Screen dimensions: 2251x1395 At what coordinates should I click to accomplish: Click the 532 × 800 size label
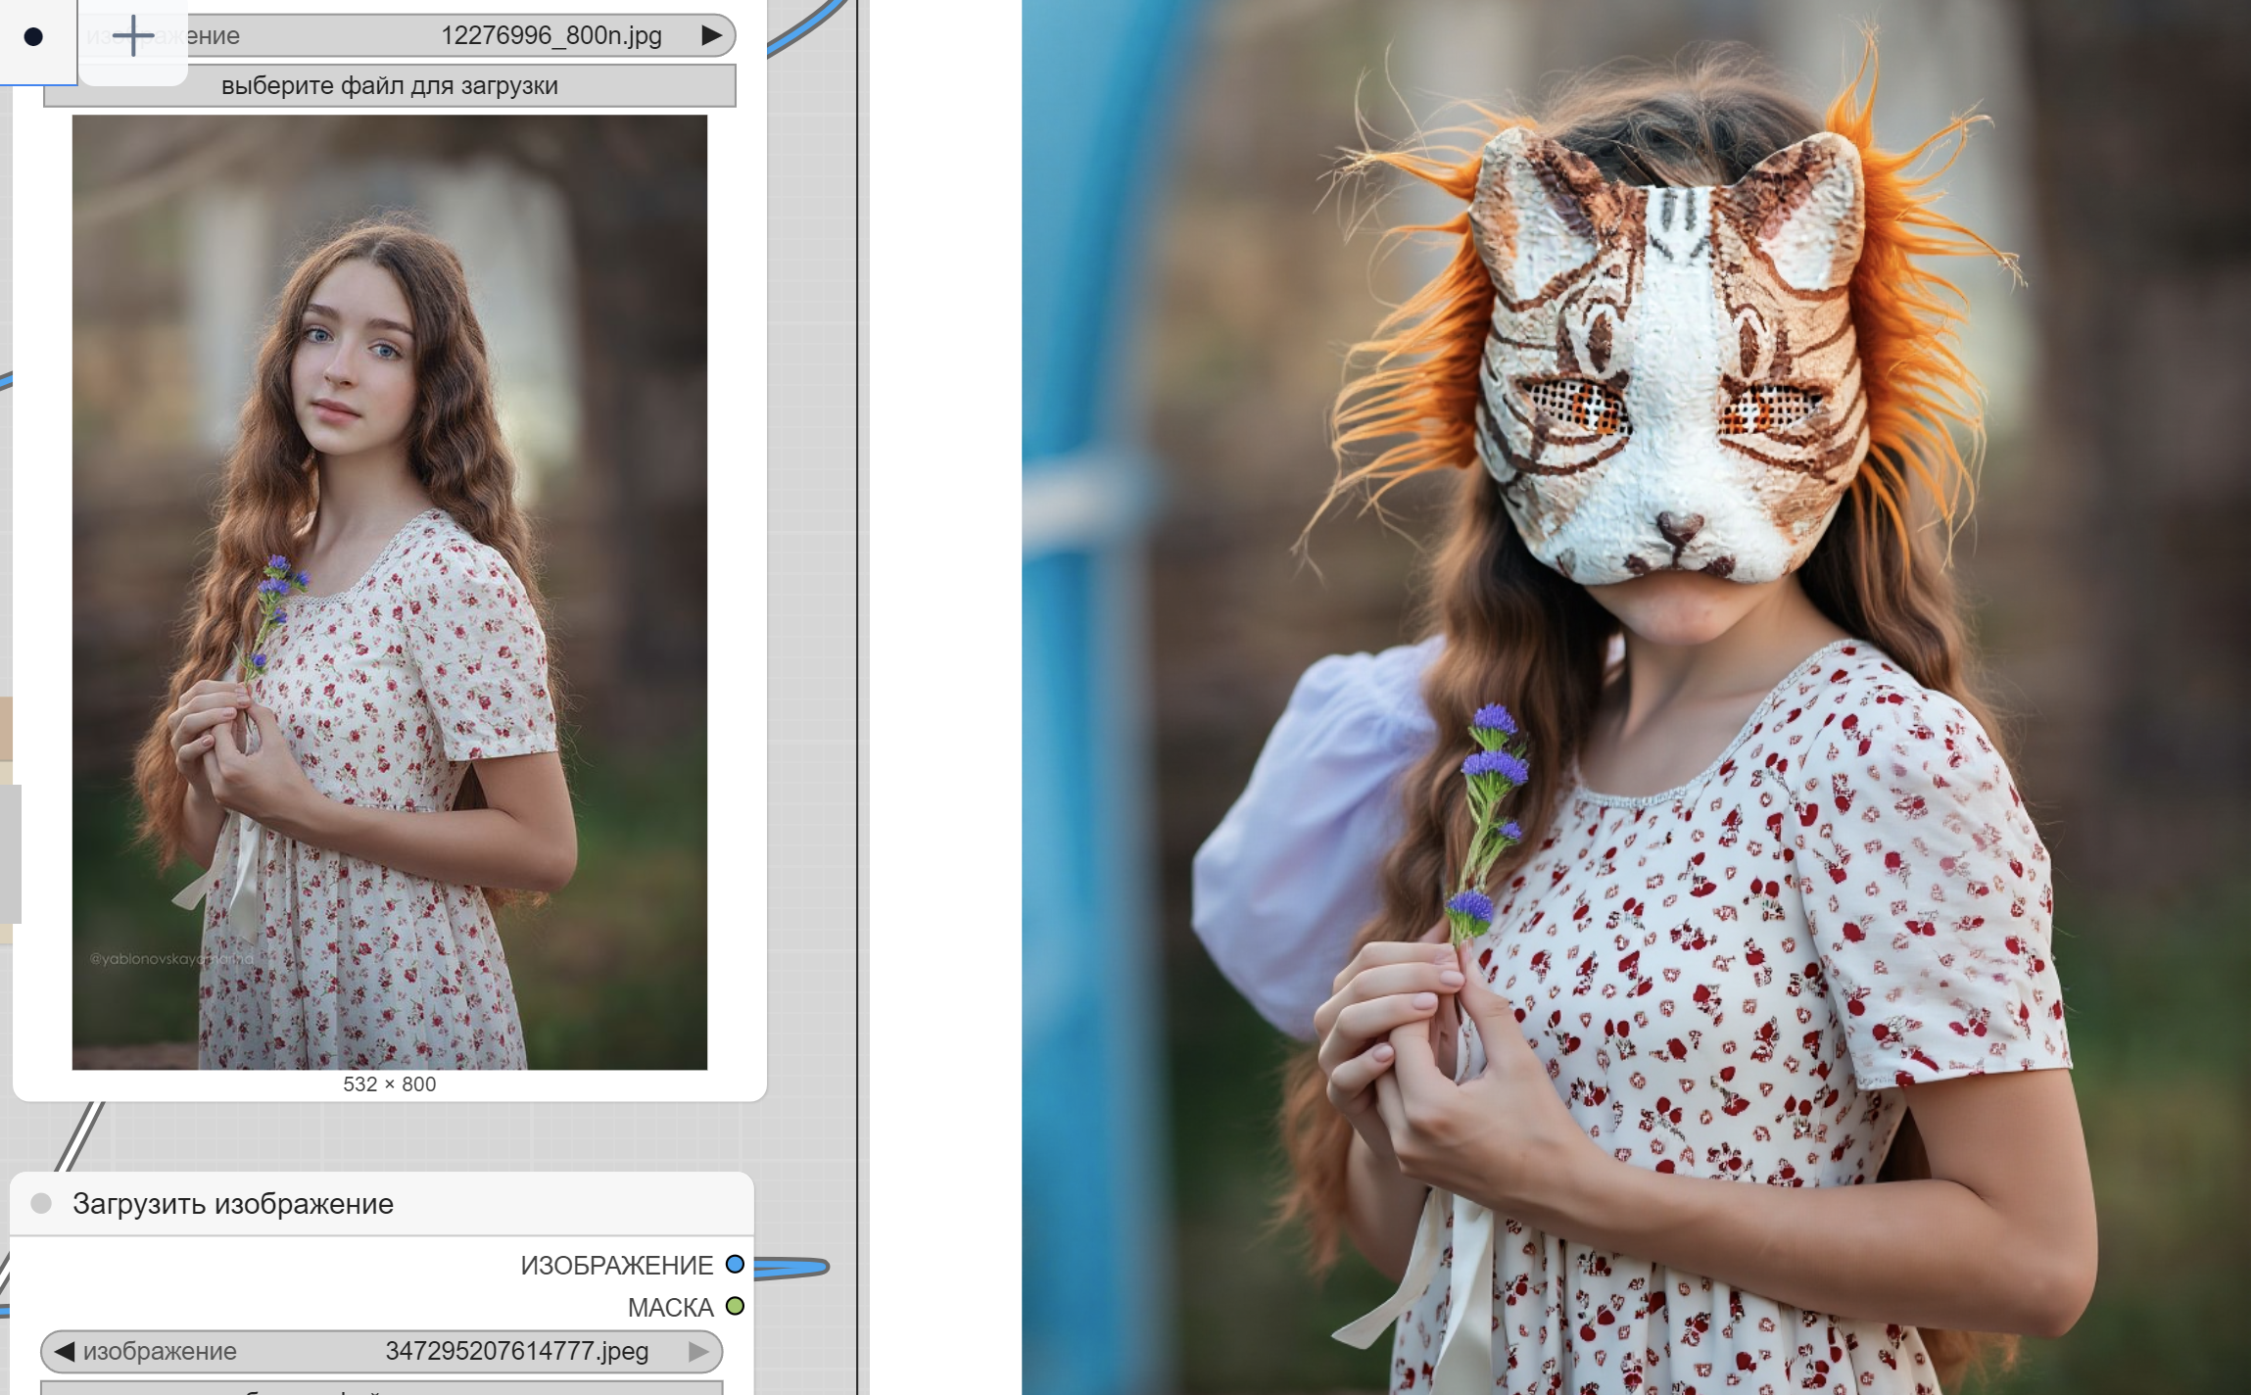coord(389,1084)
